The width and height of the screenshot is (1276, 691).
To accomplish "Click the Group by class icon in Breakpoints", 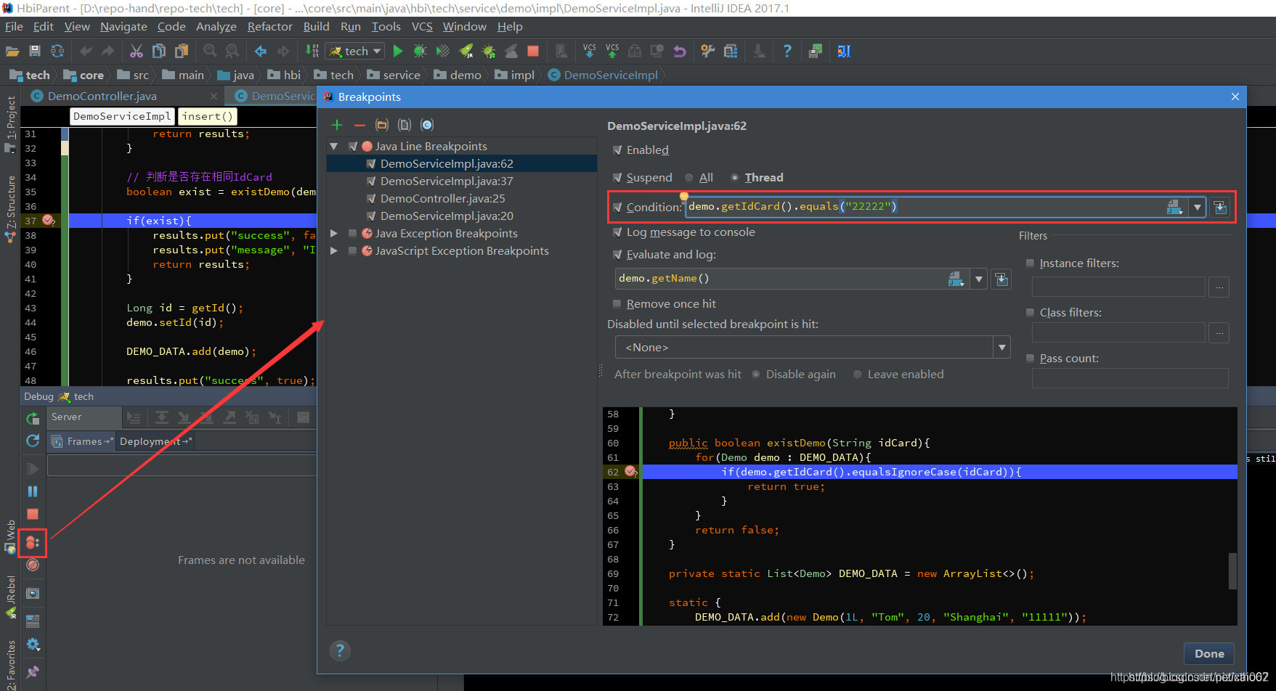I will tap(427, 125).
